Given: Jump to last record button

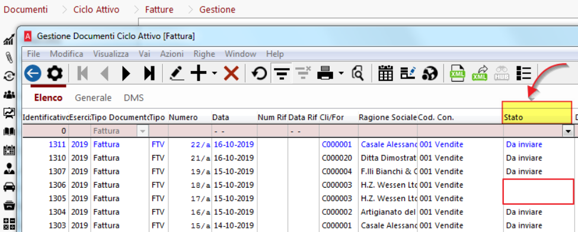Looking at the screenshot, I should [x=149, y=73].
